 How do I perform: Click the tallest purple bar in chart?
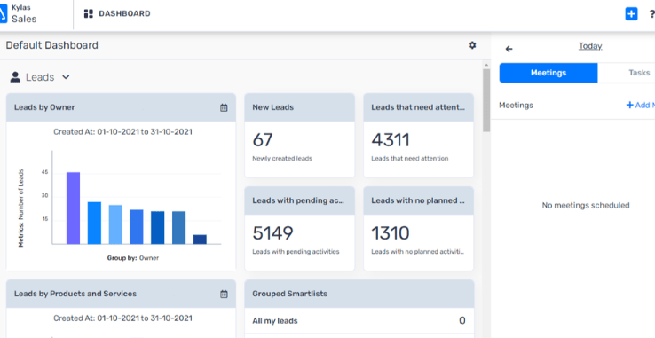pos(73,208)
